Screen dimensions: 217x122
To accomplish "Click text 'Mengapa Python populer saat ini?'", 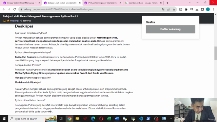I will (x=33, y=78).
